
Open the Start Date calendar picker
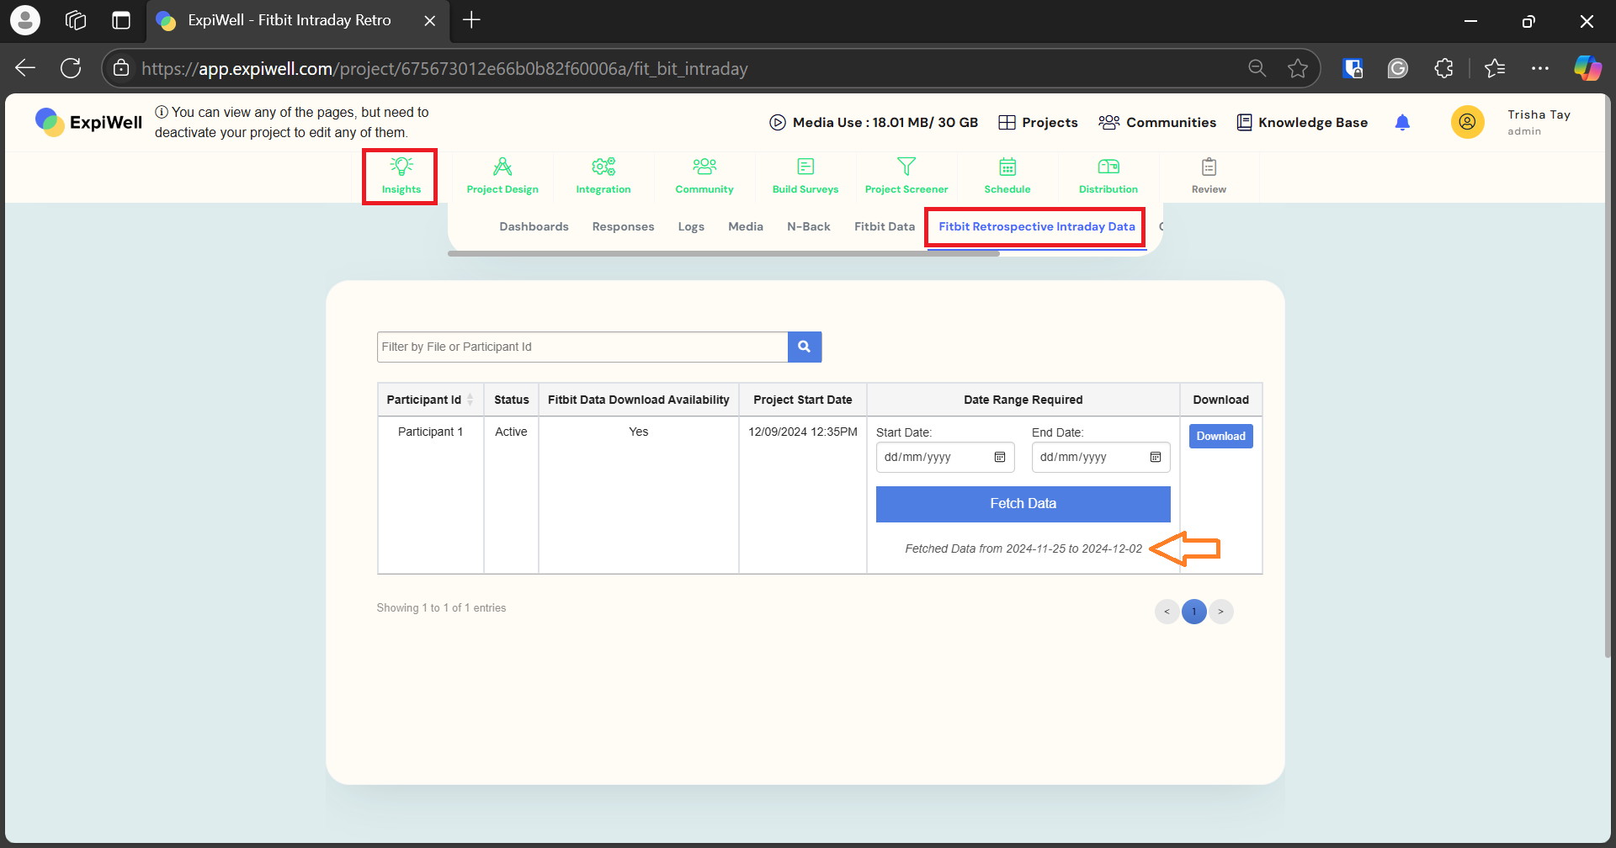click(1000, 458)
